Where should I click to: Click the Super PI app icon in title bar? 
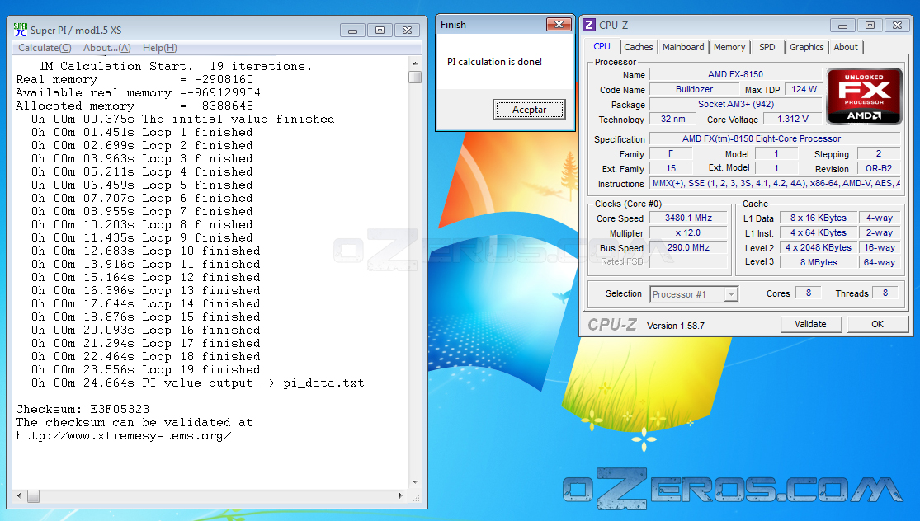tap(21, 30)
